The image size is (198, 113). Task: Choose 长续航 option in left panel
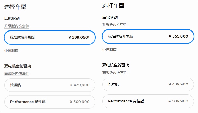pos(50,85)
